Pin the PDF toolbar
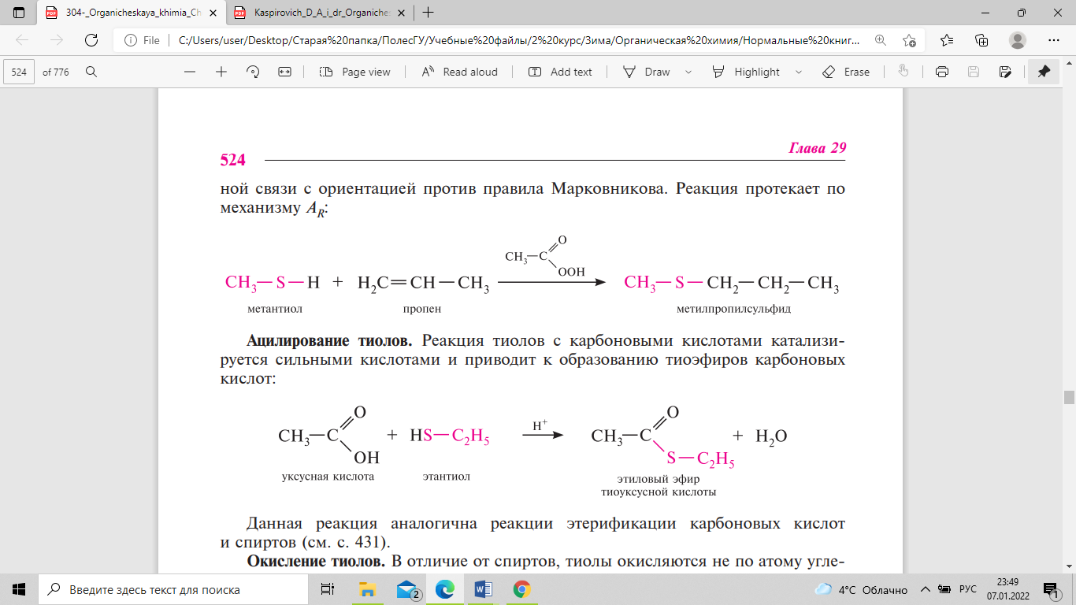Image resolution: width=1076 pixels, height=605 pixels. [x=1044, y=72]
